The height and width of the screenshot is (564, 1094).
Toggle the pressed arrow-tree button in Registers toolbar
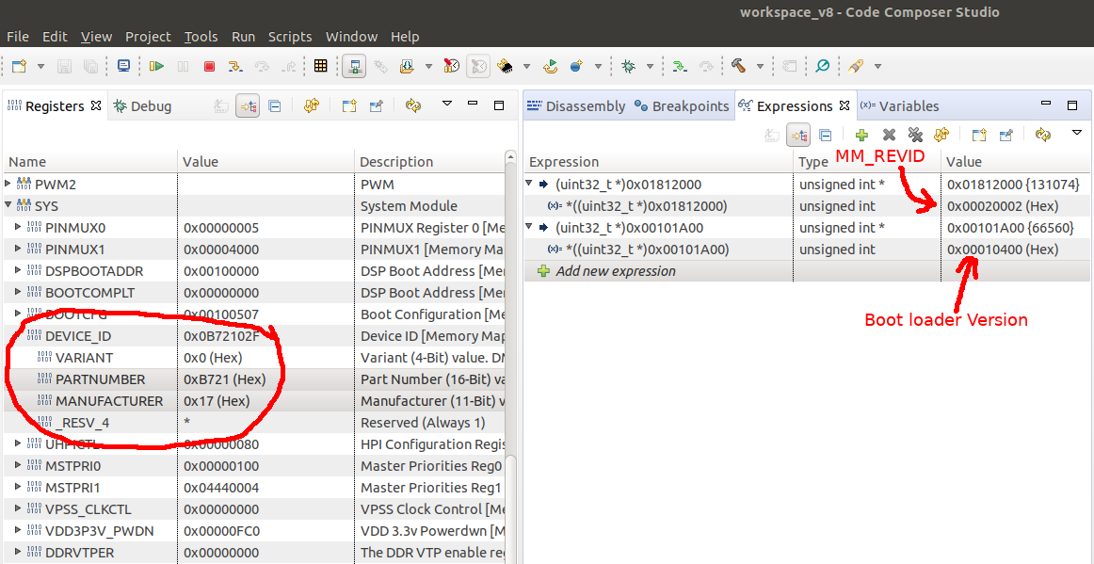tap(248, 106)
